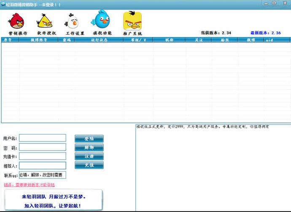Open 营销操作 with the red bird icon
This screenshot has height=212, width=291.
click(18, 24)
